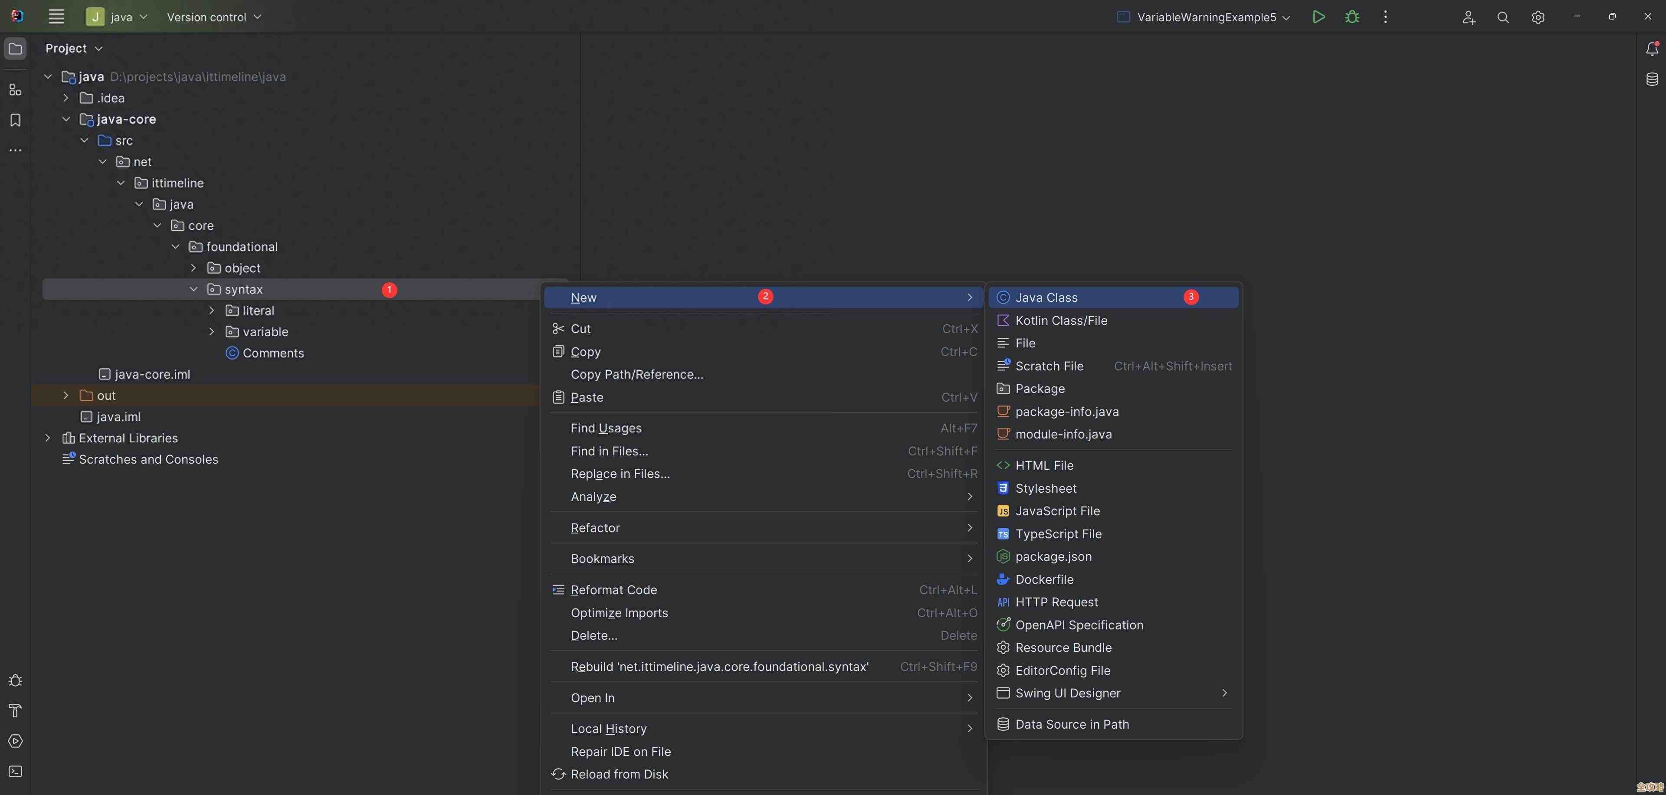Choose Kotlin Class/File from New submenu
The image size is (1666, 795).
[x=1061, y=320]
